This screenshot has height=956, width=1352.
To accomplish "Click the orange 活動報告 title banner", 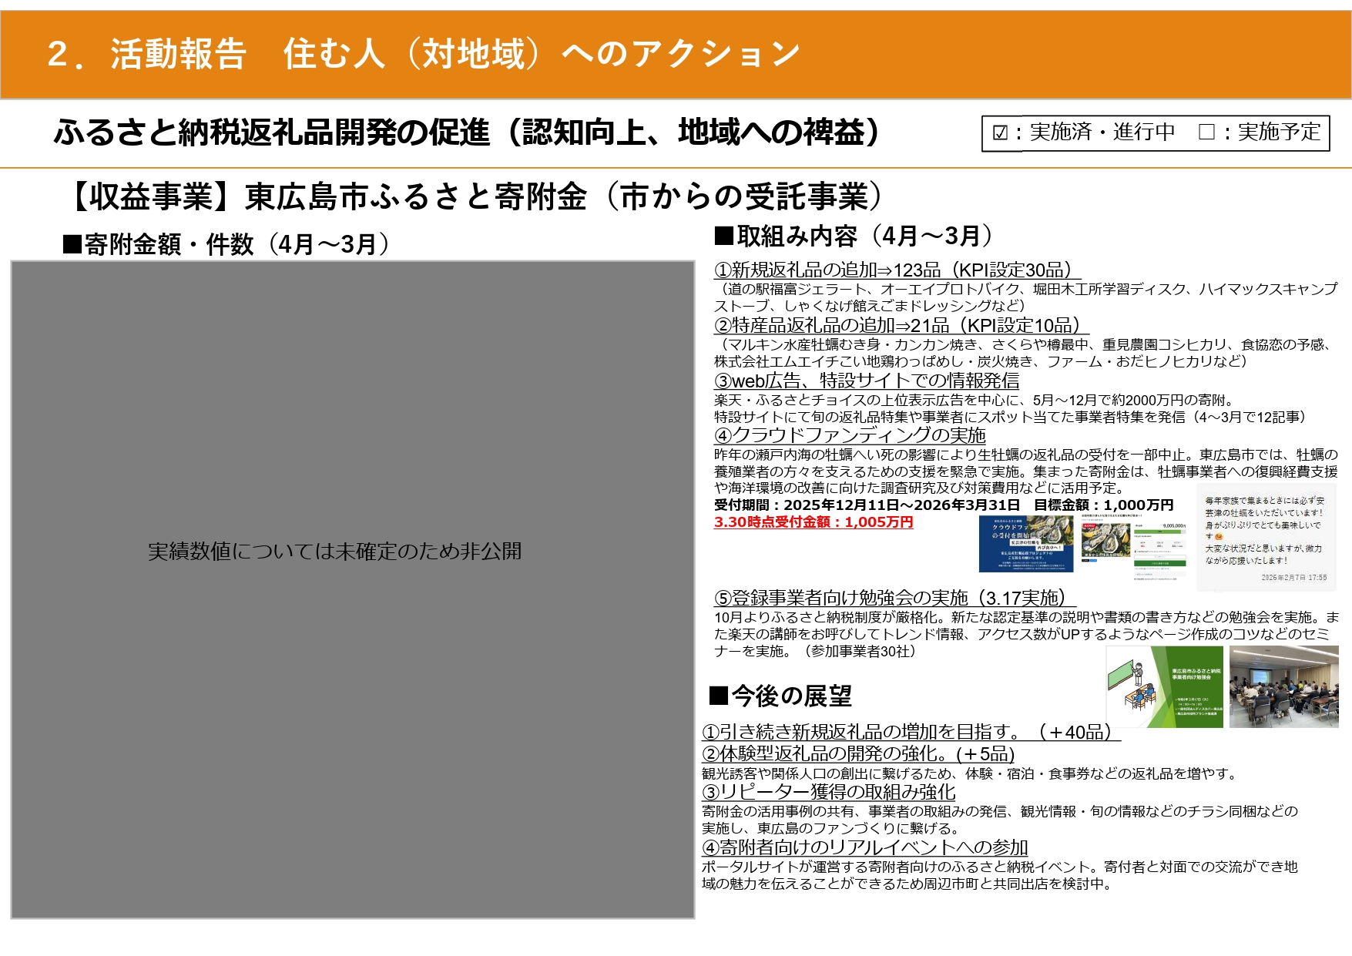I will [x=676, y=55].
